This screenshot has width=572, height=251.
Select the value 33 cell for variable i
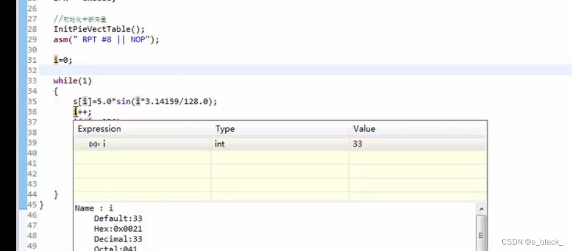[x=418, y=144]
